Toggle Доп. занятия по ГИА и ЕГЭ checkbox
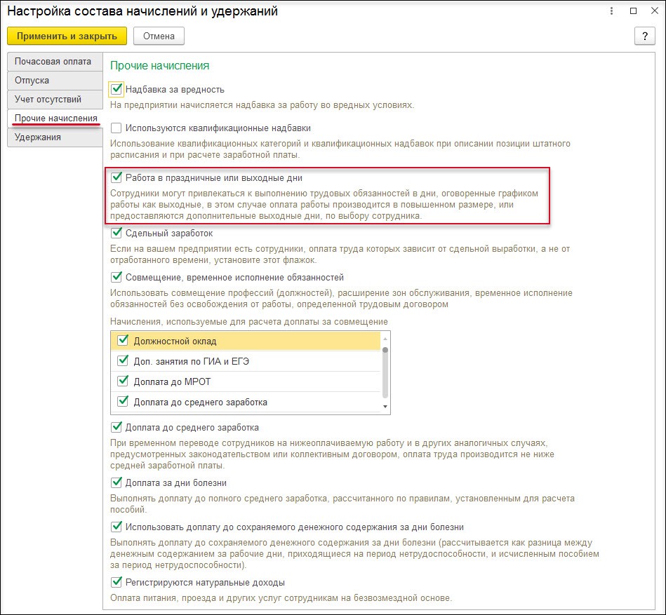The width and height of the screenshot is (666, 615). (x=123, y=361)
